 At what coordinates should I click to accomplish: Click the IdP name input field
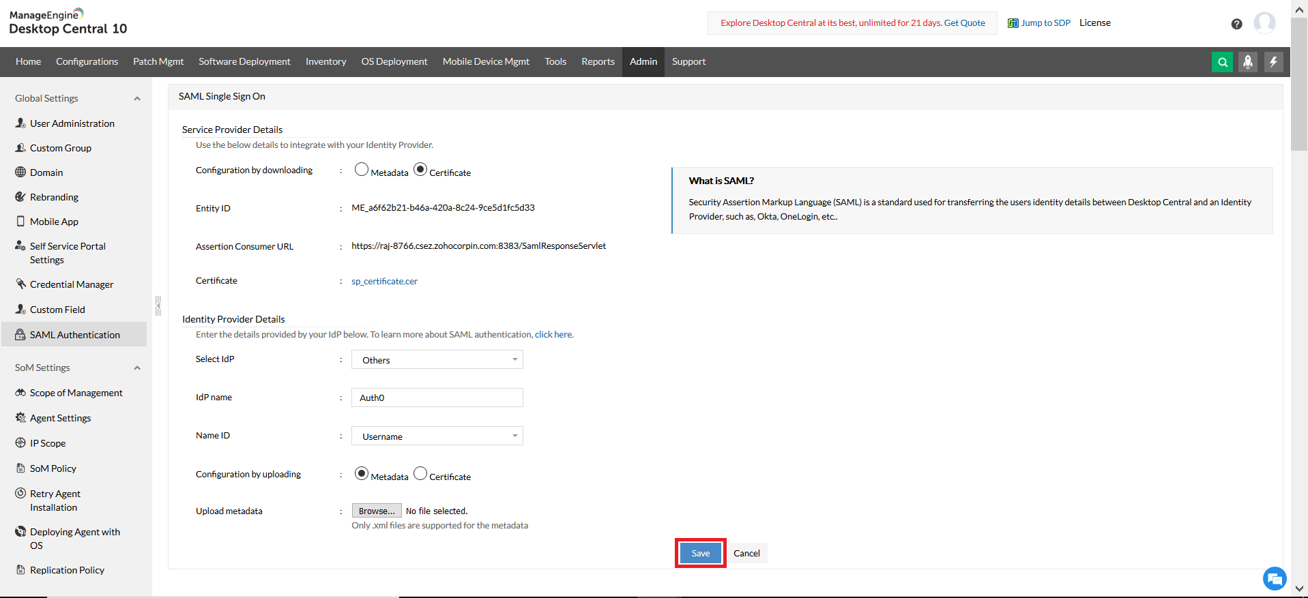437,398
